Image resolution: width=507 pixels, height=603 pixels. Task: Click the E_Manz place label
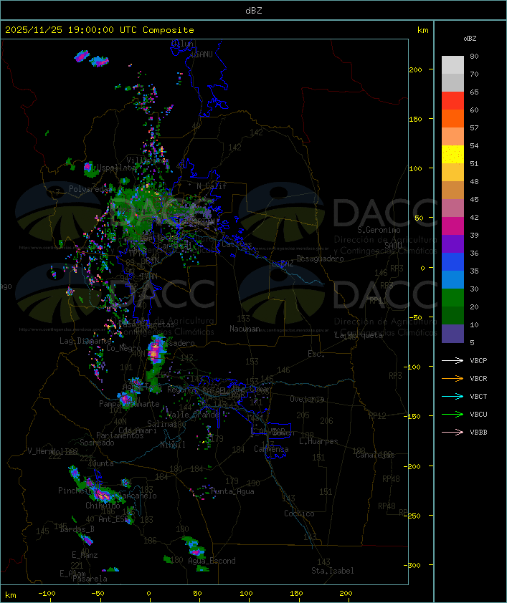pos(85,555)
